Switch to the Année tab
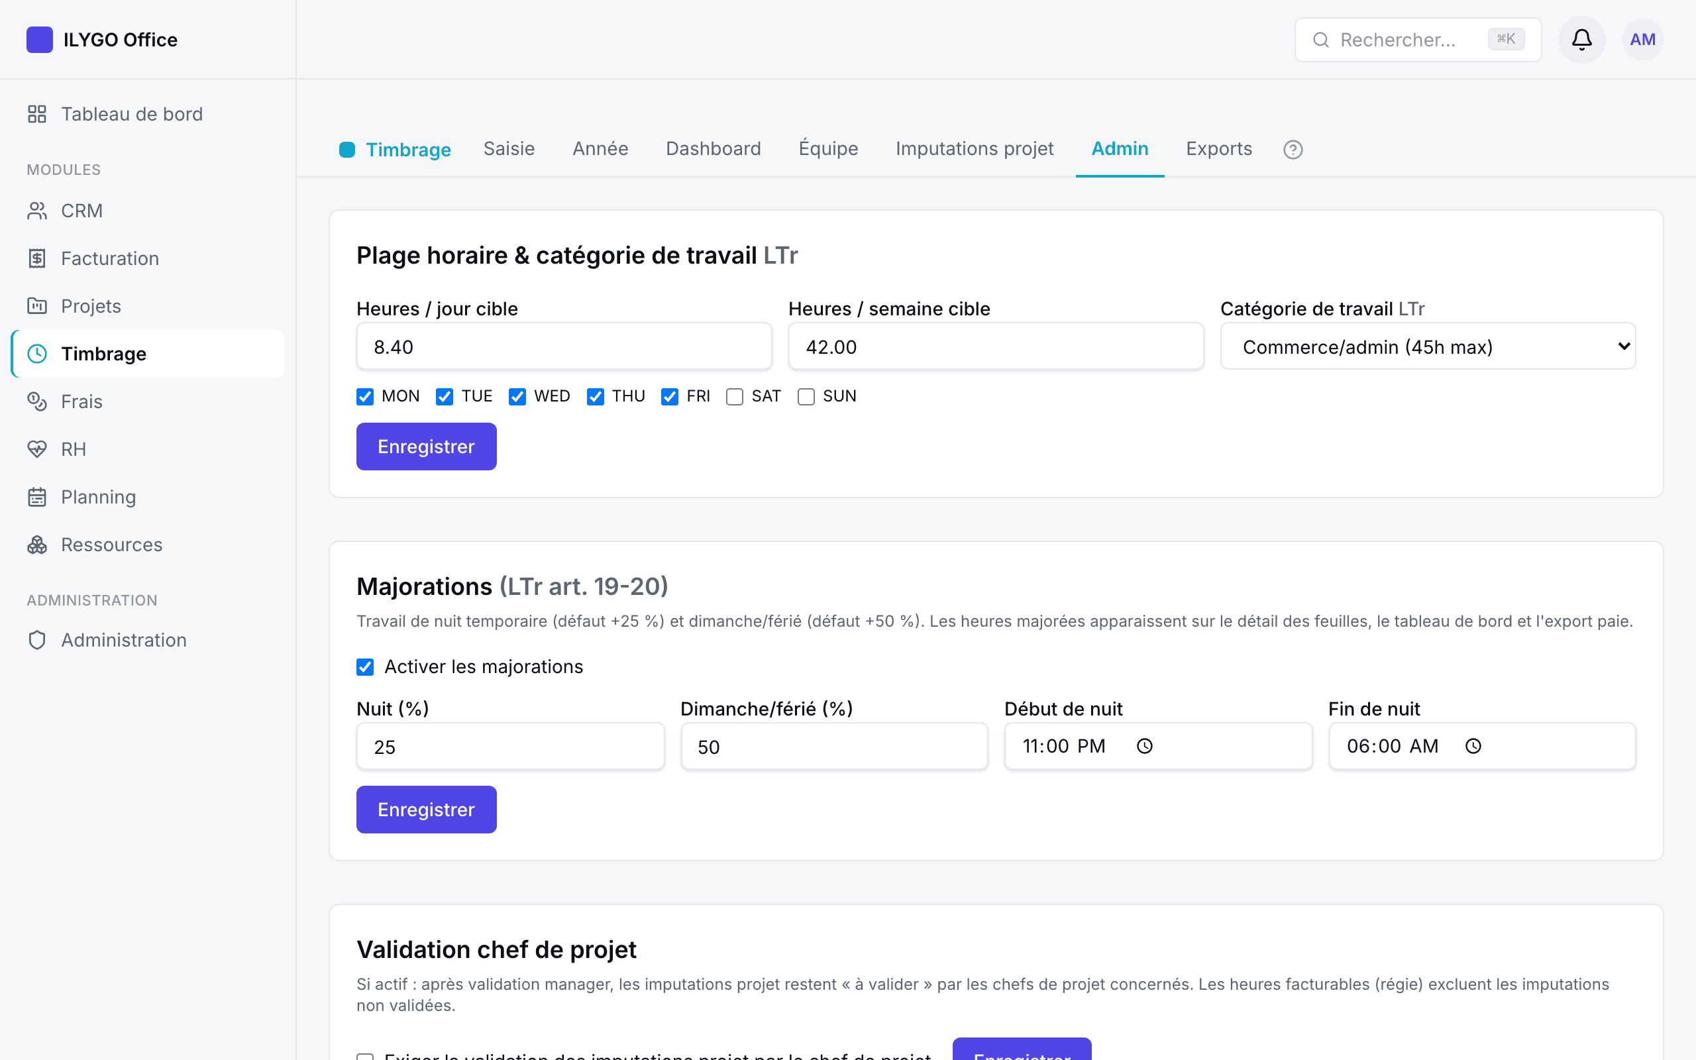1696x1060 pixels. pos(600,148)
